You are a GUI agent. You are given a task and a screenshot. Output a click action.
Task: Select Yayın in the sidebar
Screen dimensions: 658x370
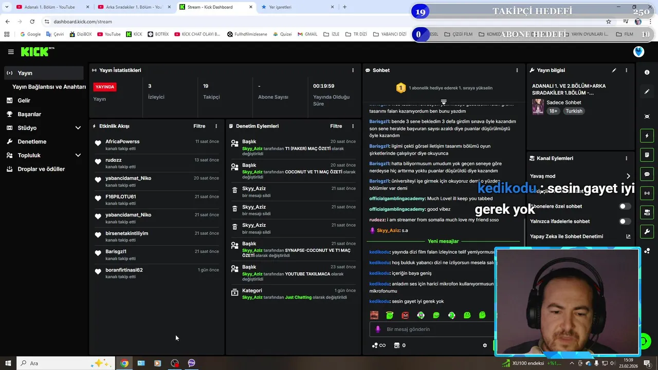pos(43,73)
